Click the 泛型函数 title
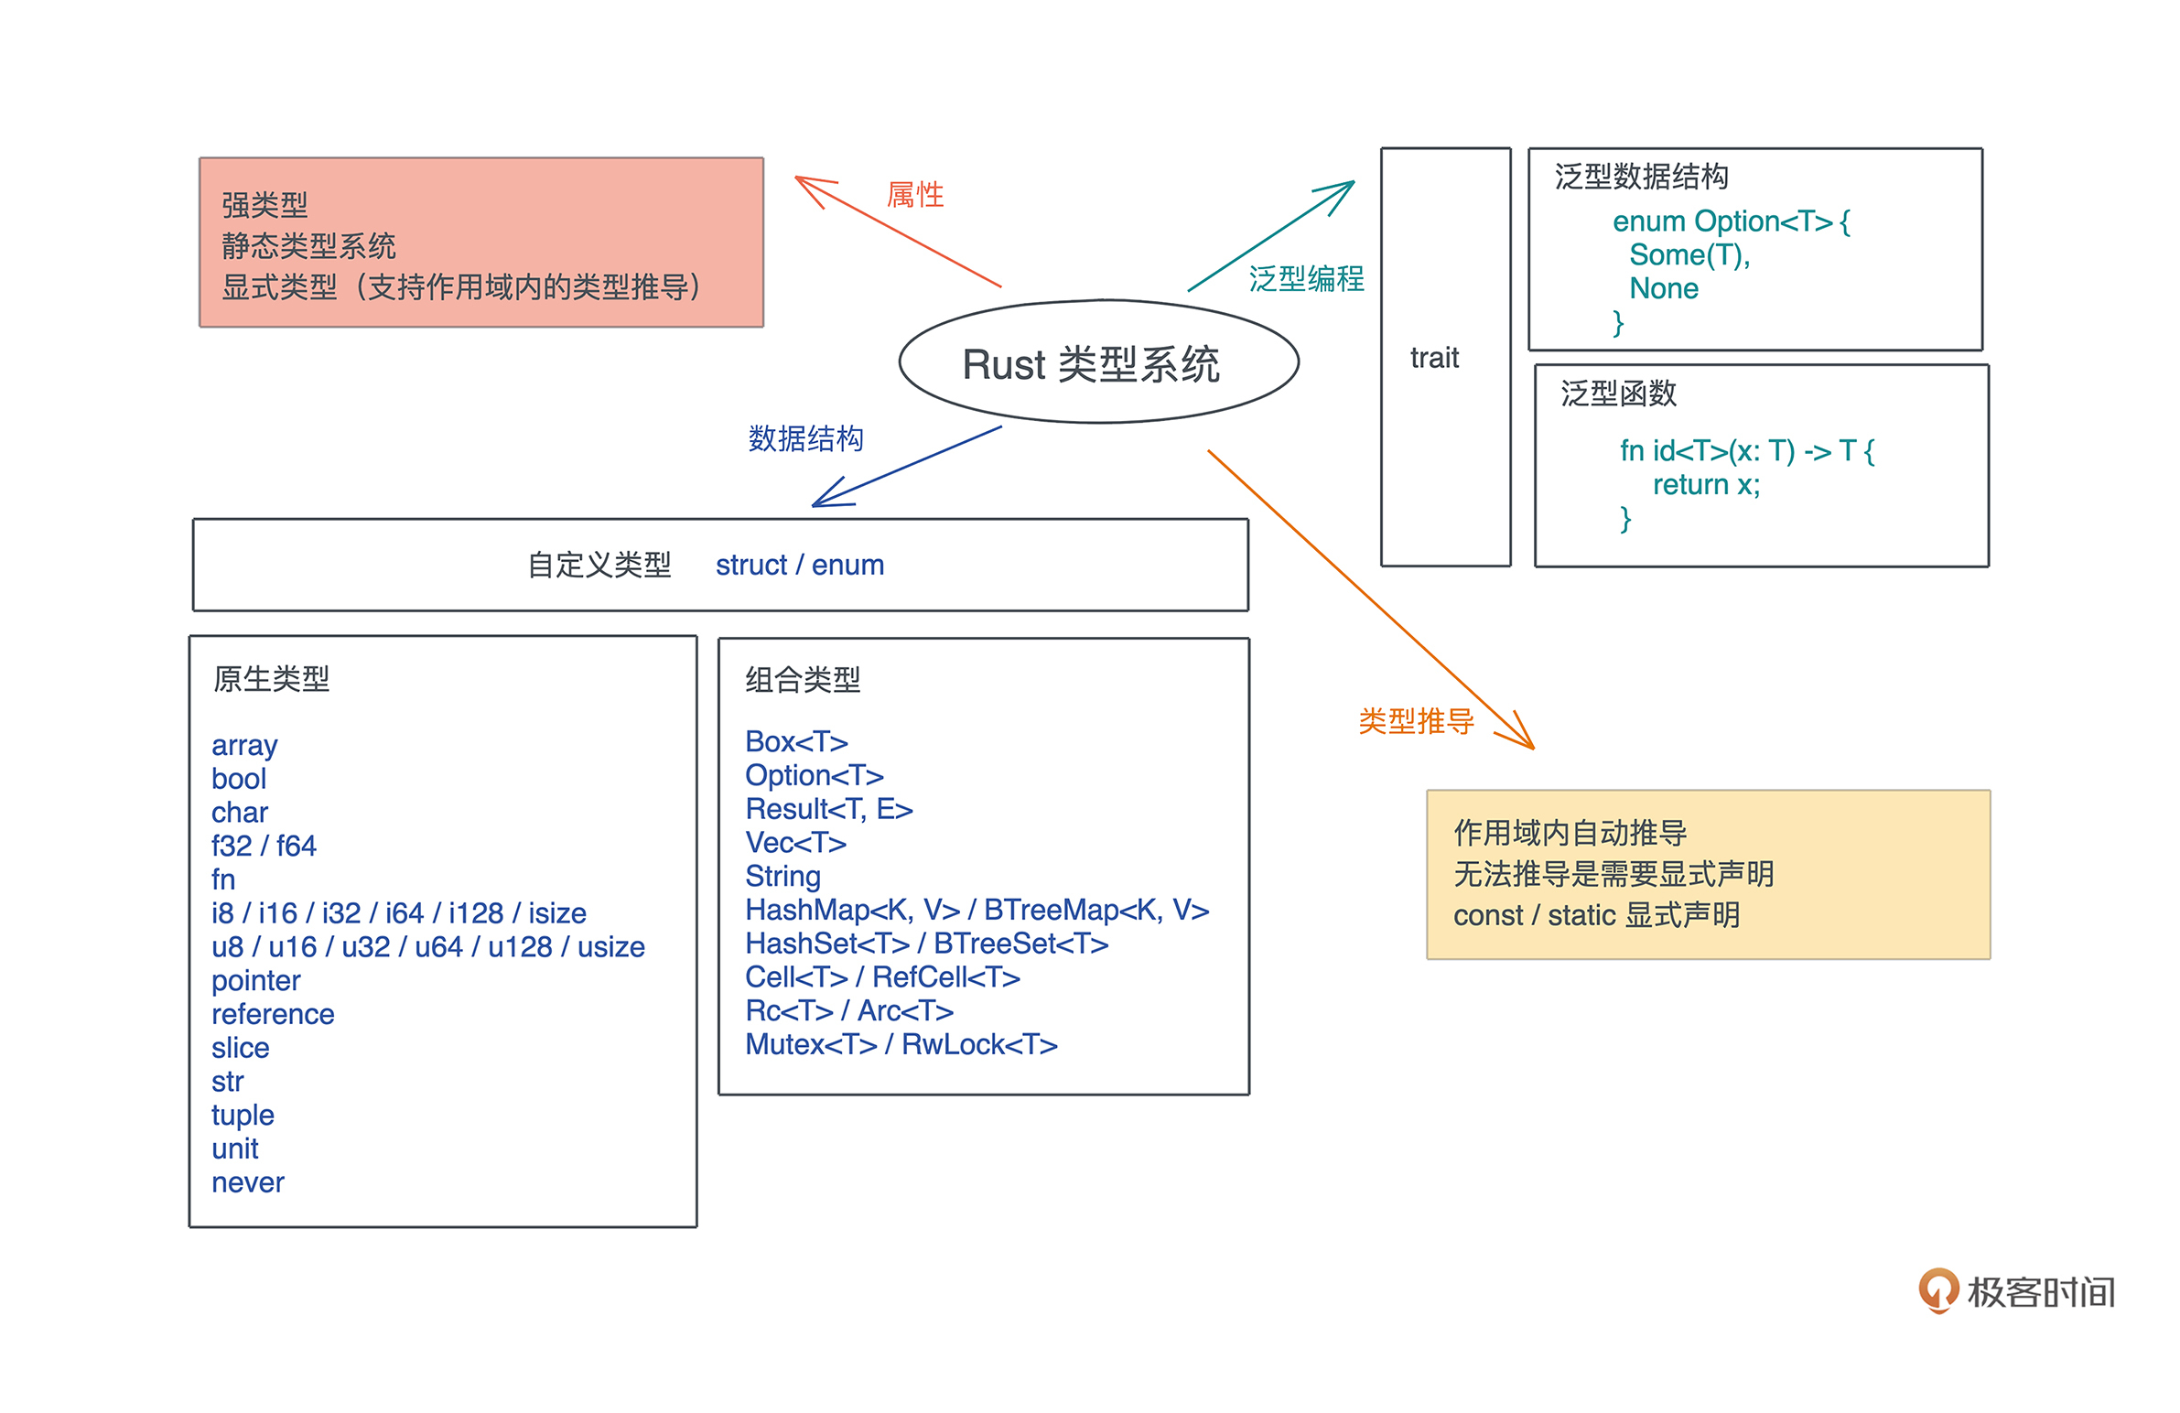Viewport: 2180px width, 1413px height. [1617, 393]
